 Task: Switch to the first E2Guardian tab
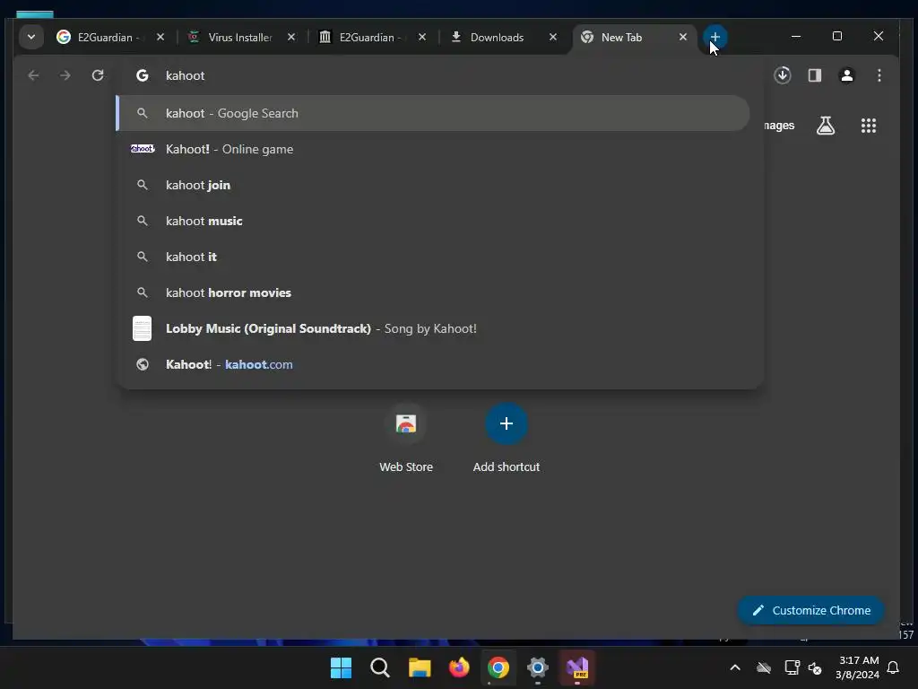(110, 37)
